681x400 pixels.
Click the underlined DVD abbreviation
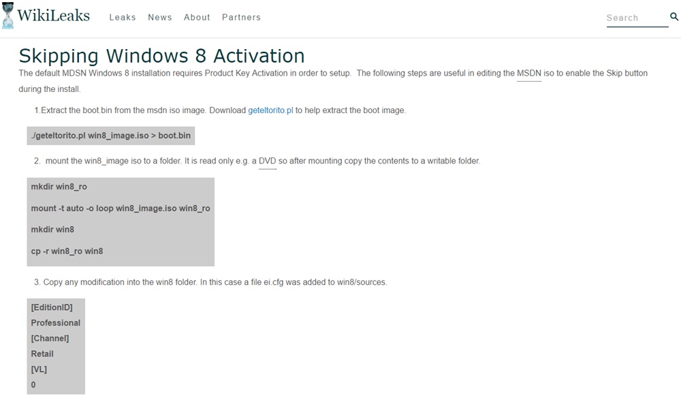tap(268, 161)
